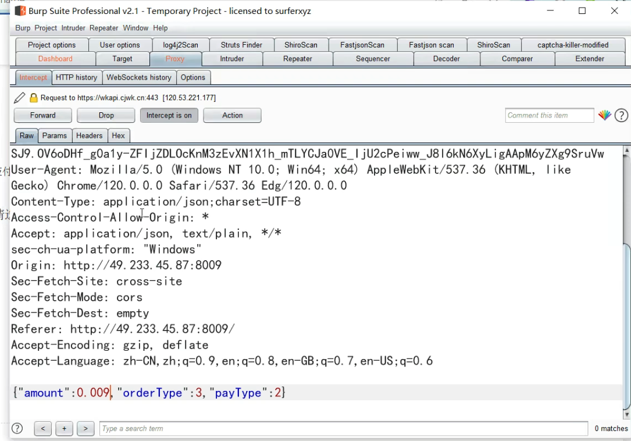Open the Repeater menu in the menu bar
This screenshot has height=441, width=631.
coord(104,28)
